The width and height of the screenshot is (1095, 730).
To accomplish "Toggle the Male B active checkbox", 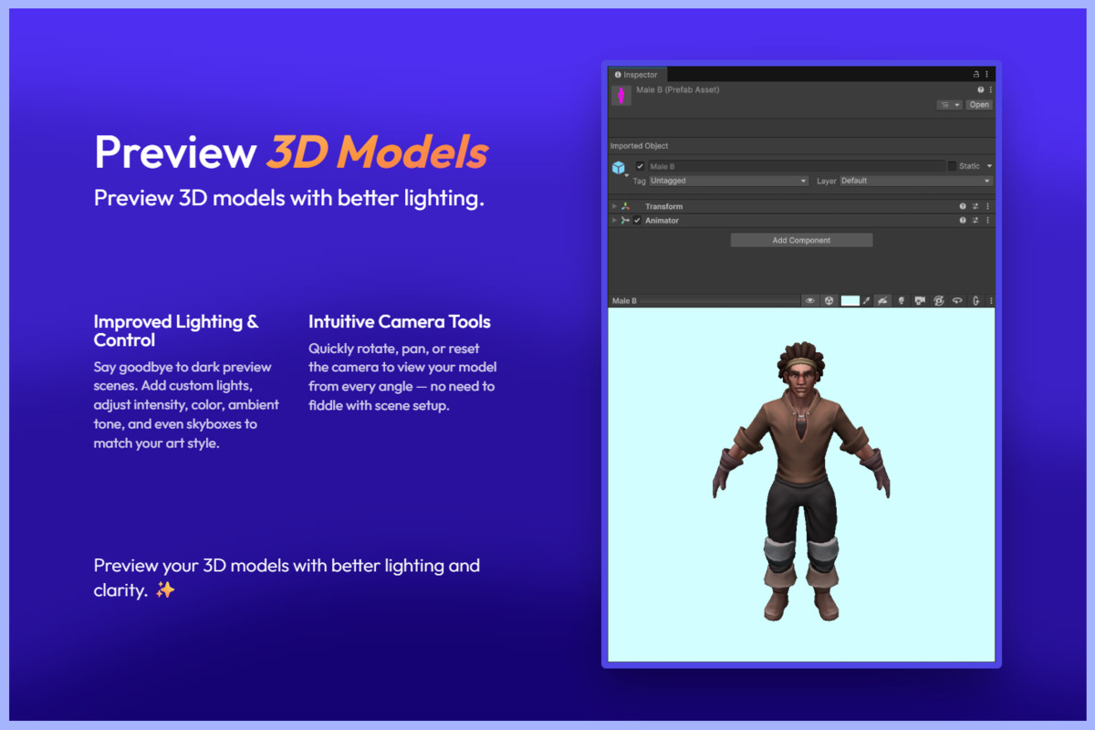I will coord(640,166).
